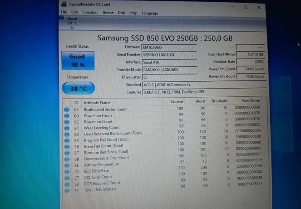Click the Serial Number field

[169, 55]
